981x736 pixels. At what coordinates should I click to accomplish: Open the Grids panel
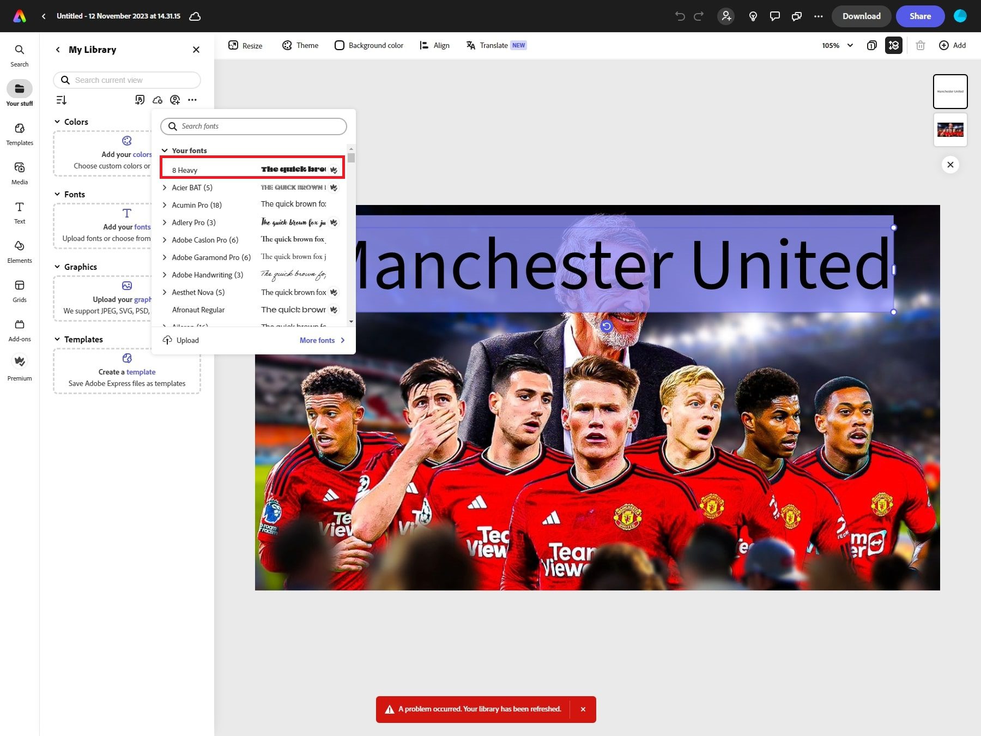pos(20,291)
